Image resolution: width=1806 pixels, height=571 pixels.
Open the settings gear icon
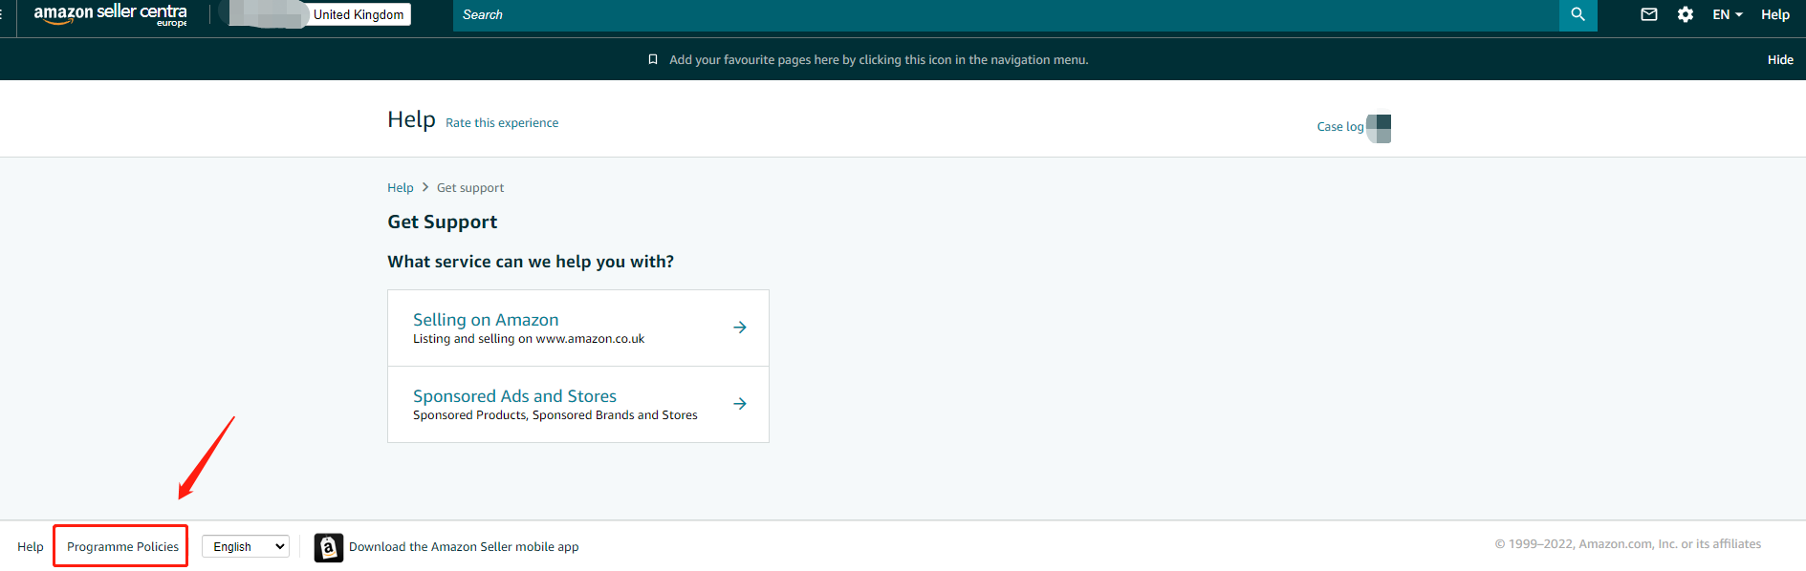pos(1686,14)
